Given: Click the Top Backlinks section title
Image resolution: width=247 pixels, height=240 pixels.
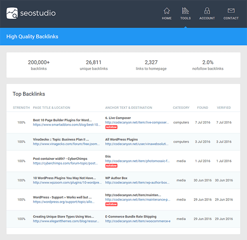Looking at the screenshot, I should coord(29,94).
